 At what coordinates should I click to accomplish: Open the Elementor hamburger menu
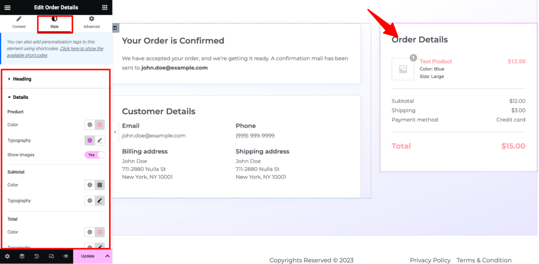[x=7, y=7]
